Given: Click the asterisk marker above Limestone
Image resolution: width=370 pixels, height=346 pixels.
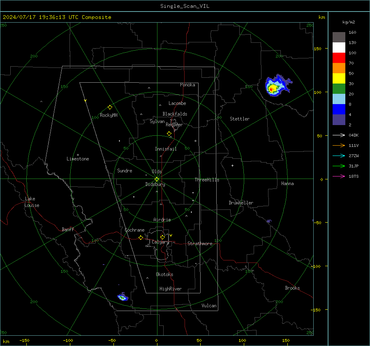Looking at the screenshot, I should tap(78, 155).
